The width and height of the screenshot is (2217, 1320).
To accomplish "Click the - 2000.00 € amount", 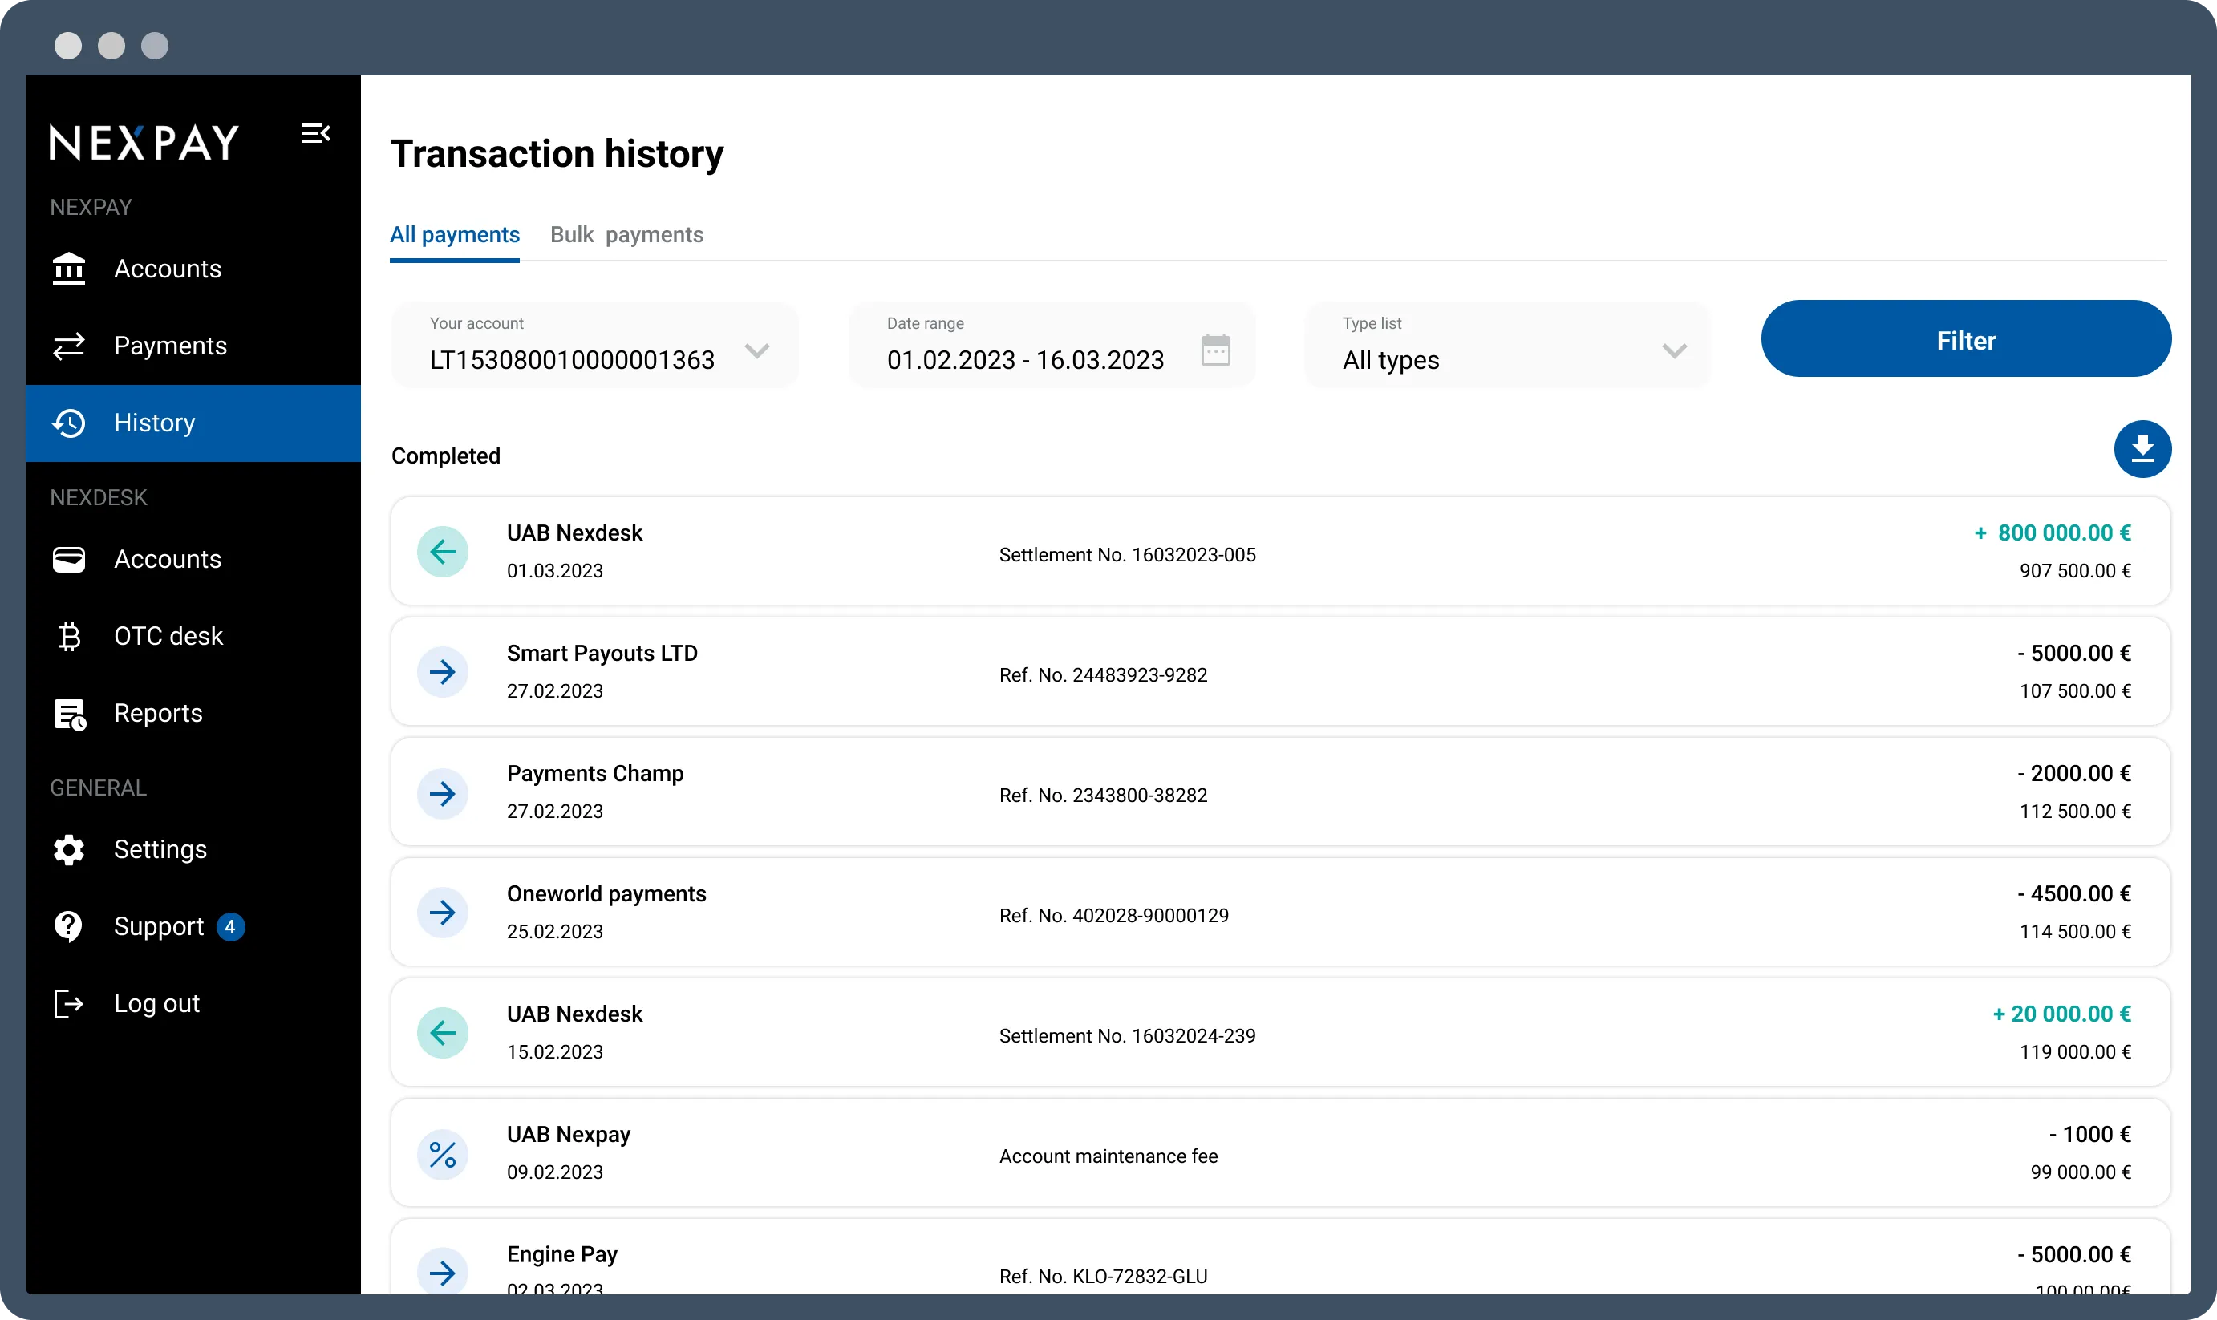I will pos(2073,774).
